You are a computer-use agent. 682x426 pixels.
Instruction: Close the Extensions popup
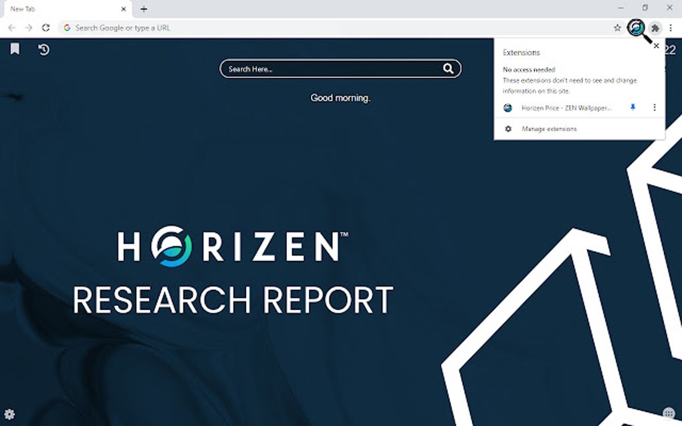[657, 46]
